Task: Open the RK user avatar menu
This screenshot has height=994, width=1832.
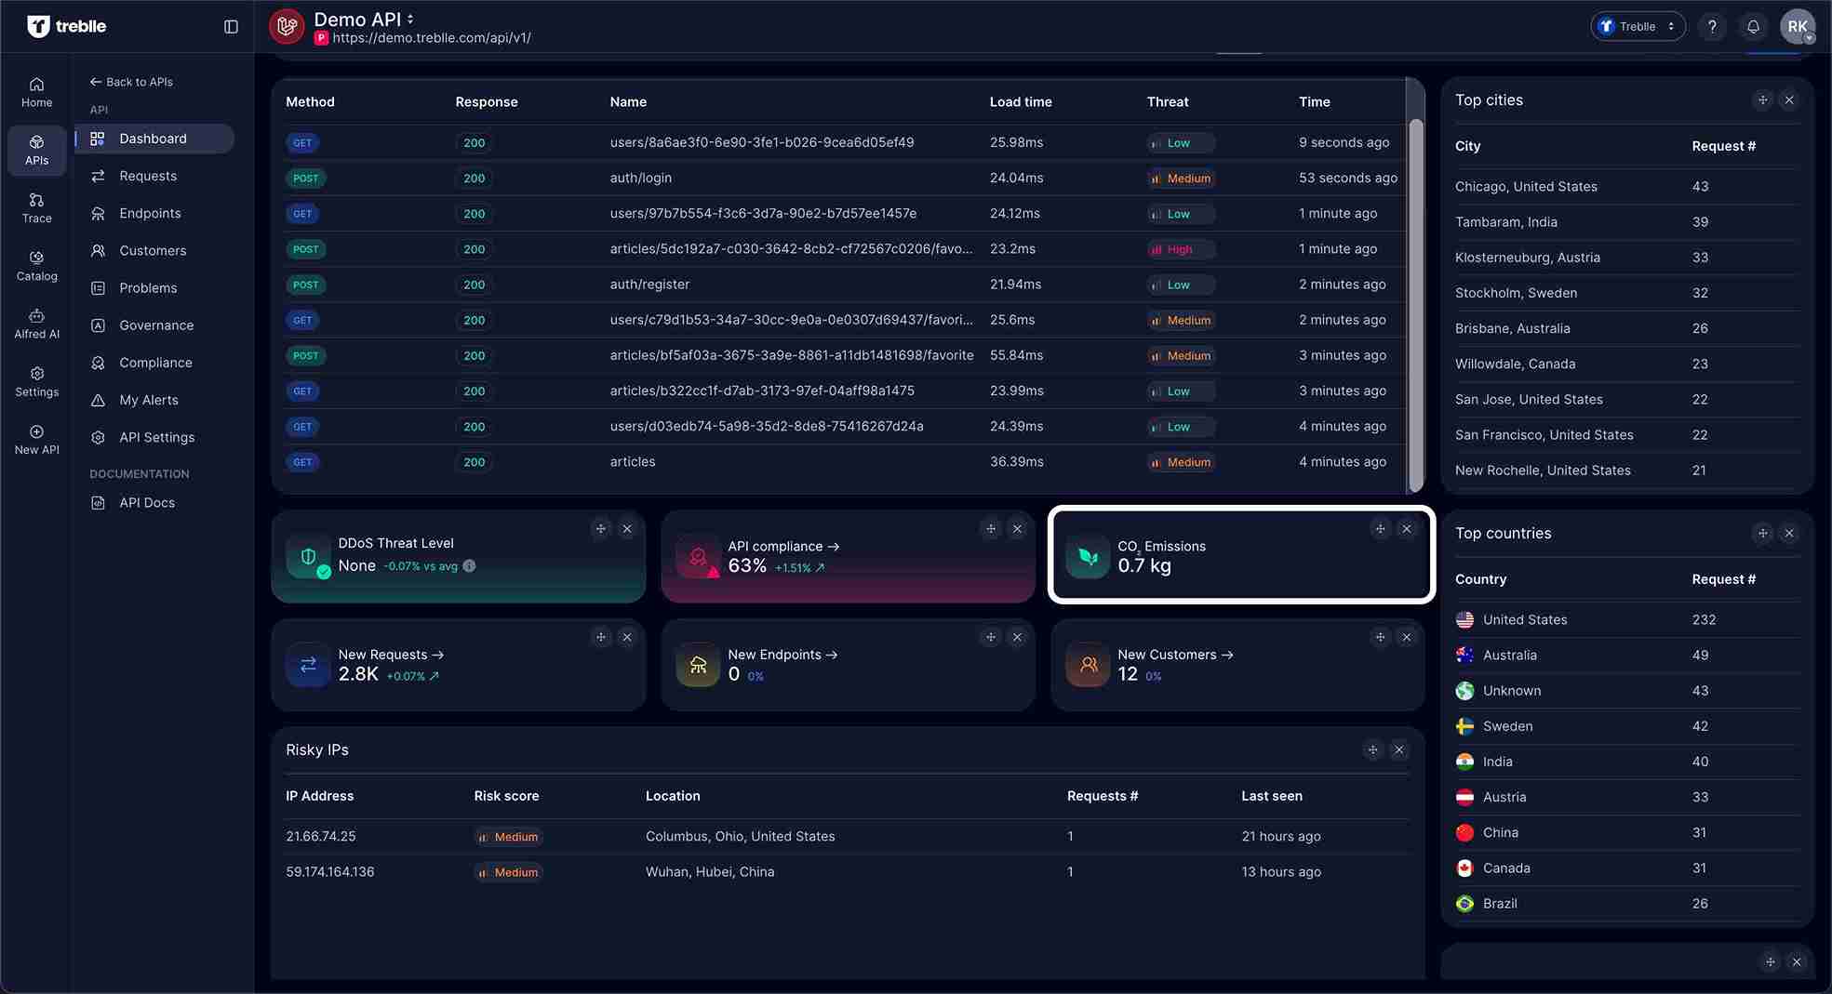Action: tap(1797, 27)
